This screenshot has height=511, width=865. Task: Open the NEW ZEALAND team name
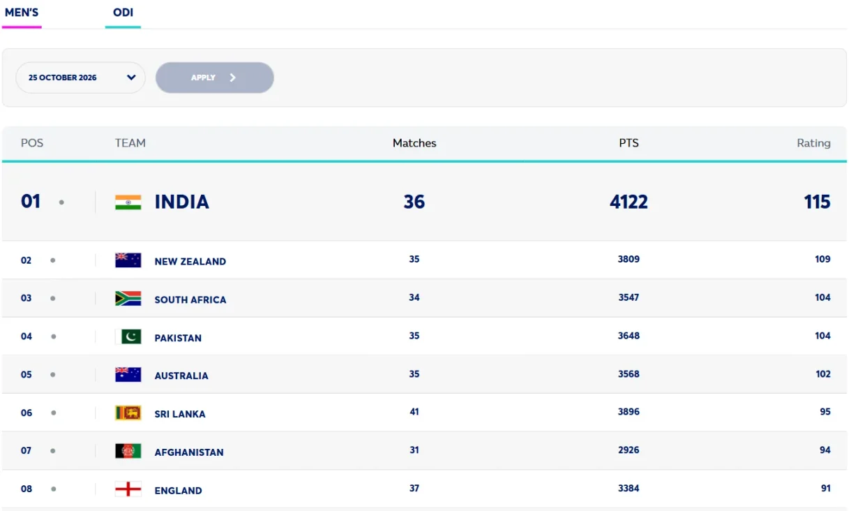point(190,261)
